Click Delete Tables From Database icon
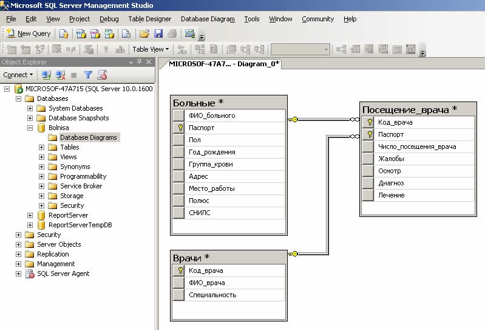This screenshot has width=485, height=330. point(56,49)
